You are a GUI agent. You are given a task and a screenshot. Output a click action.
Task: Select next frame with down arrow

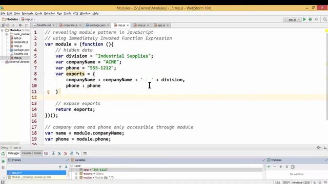(x=66, y=167)
